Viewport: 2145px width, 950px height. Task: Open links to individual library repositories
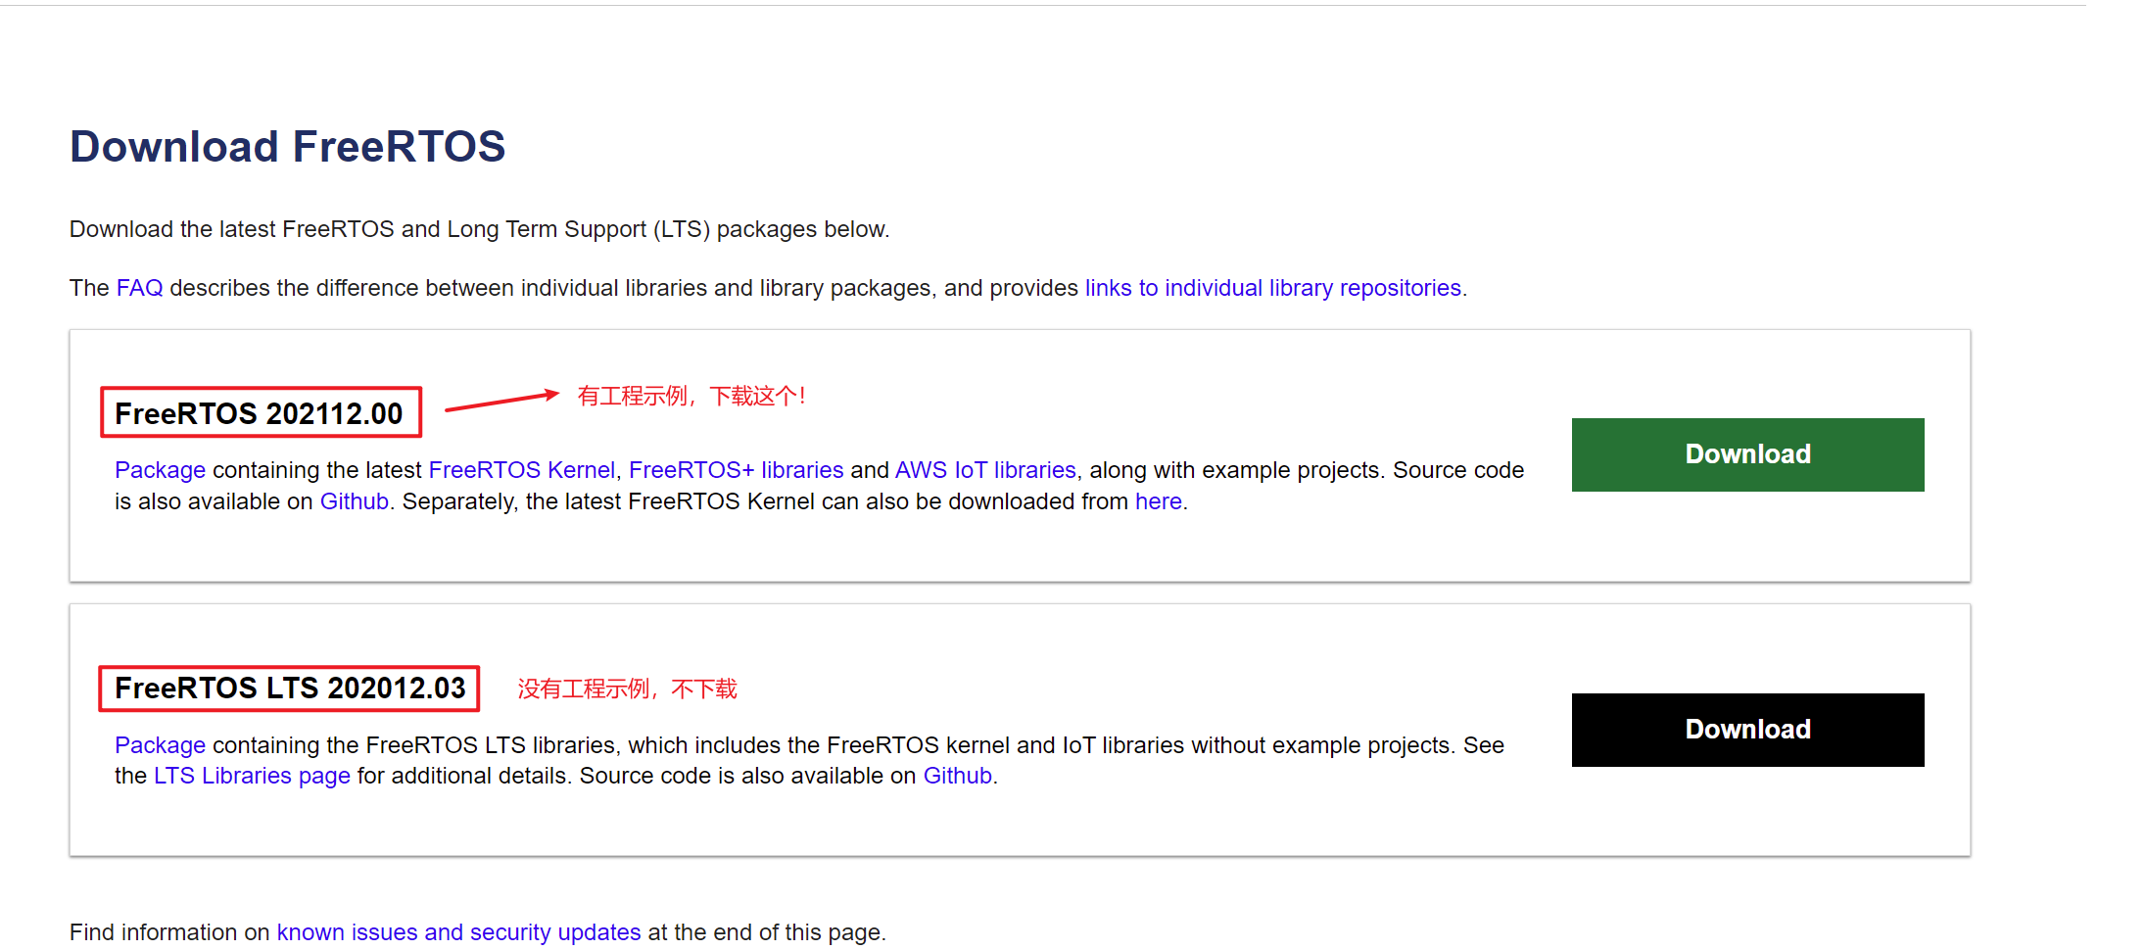1272,288
